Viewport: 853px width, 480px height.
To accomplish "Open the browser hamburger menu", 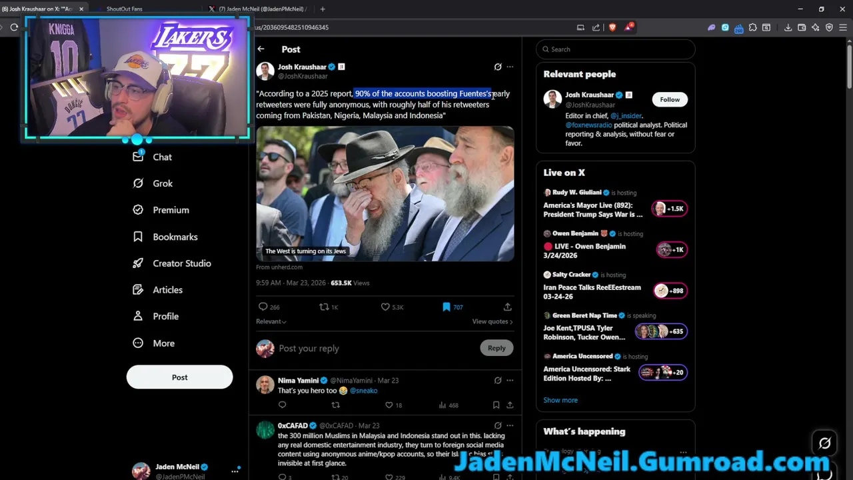I will click(843, 27).
